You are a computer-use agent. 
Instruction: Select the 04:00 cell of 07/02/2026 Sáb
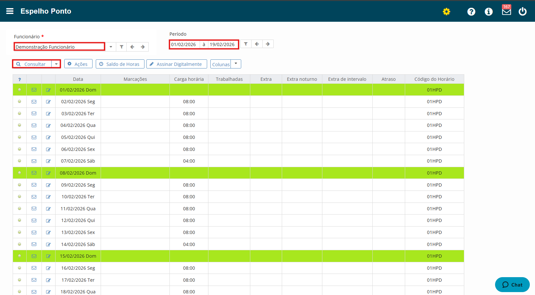[x=189, y=161]
